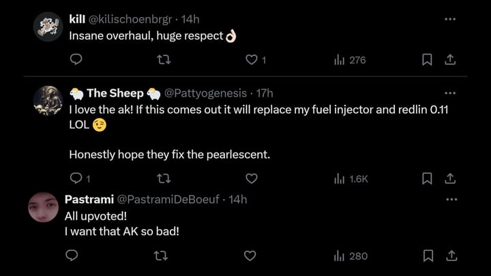View 1.6K views on The Sheep's tweet
The image size is (491, 276).
tap(351, 179)
